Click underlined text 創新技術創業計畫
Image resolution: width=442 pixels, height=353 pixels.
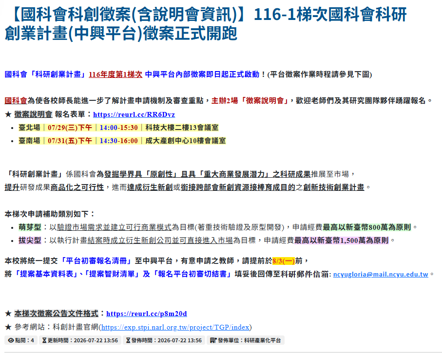point(334,187)
